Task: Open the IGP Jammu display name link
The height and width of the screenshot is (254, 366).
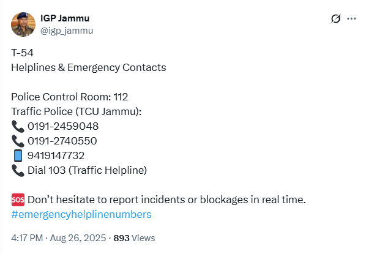Action: pos(65,18)
